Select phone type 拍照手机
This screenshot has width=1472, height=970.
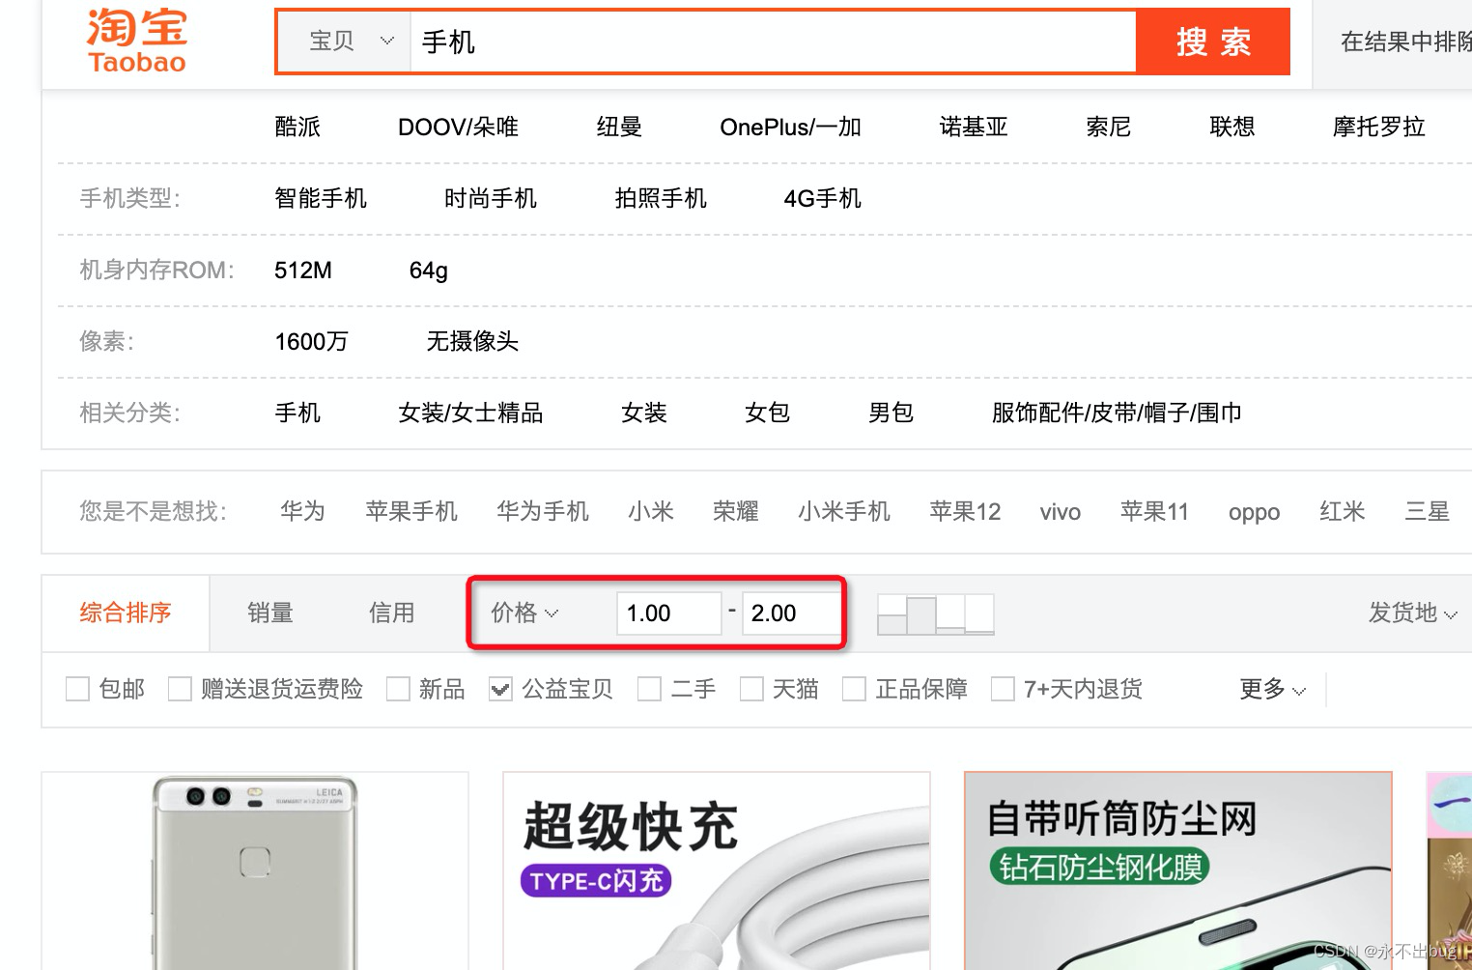661,198
